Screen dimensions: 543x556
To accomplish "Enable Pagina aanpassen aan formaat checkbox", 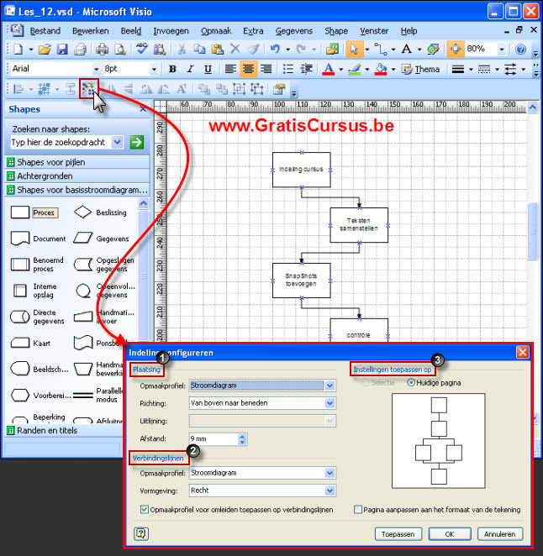I will [358, 510].
